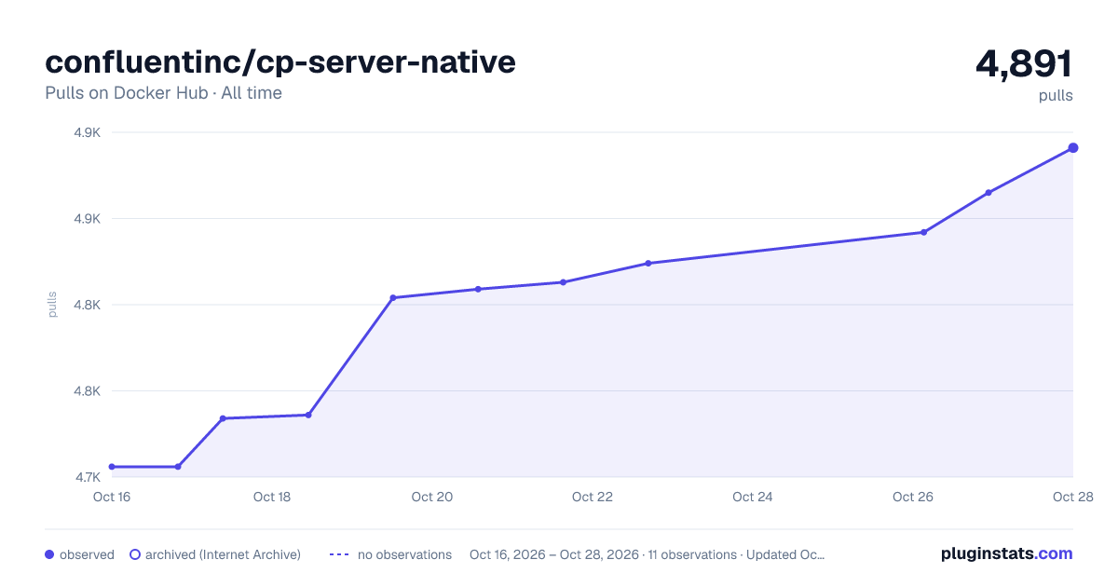Click the archived (Internet Archive) legend text
Image resolution: width=1118 pixels, height=587 pixels.
223,554
